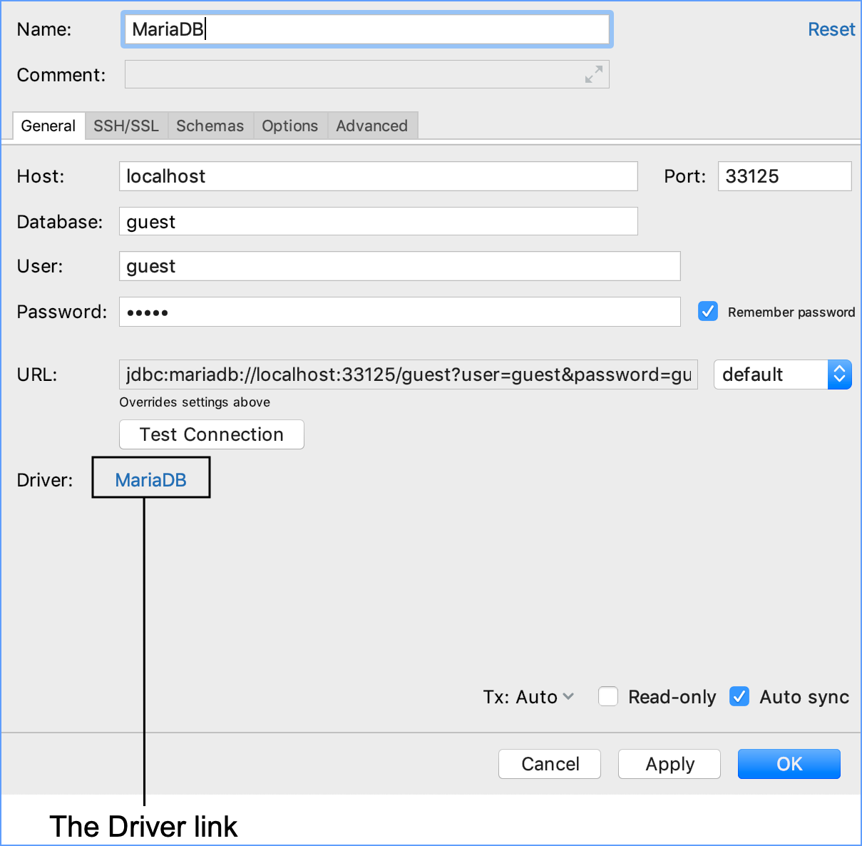
Task: Switch to the General tab
Action: 48,126
